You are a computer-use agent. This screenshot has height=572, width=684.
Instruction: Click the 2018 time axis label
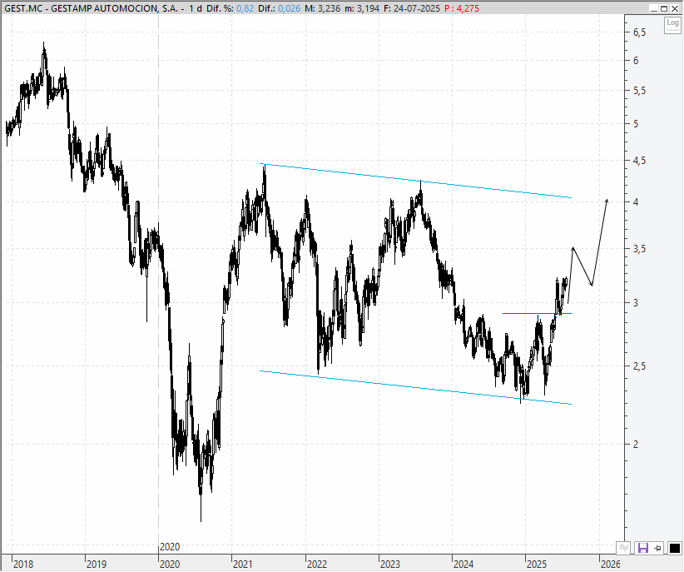tap(23, 565)
